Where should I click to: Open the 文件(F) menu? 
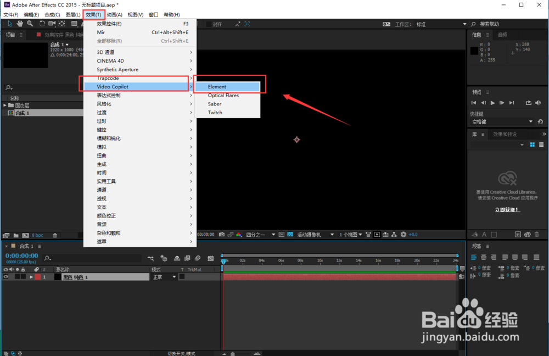[x=11, y=15]
